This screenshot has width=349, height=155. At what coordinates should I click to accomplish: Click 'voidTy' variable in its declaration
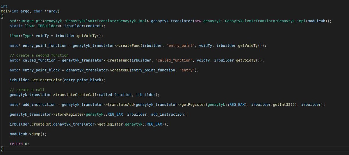42,36
